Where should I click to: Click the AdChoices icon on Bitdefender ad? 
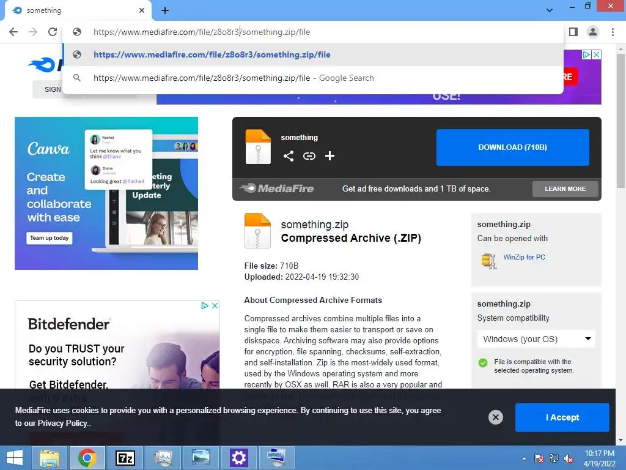point(205,306)
